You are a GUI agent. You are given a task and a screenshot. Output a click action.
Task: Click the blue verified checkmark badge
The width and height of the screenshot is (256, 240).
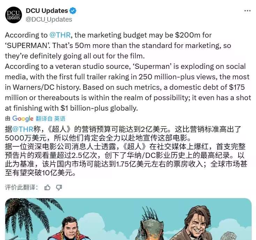pyautogui.click(x=73, y=11)
